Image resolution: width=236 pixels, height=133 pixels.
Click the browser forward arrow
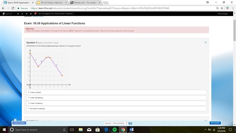[8, 8]
